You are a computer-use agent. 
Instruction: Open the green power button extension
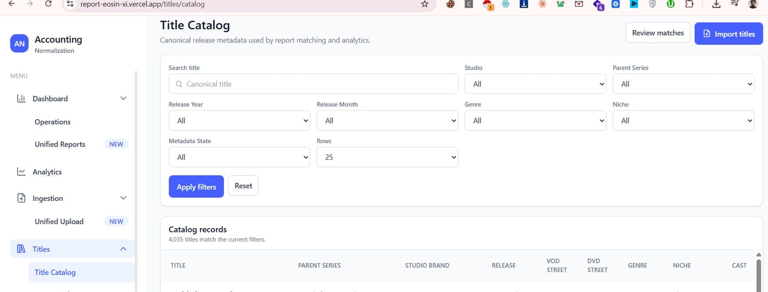pyautogui.click(x=671, y=4)
